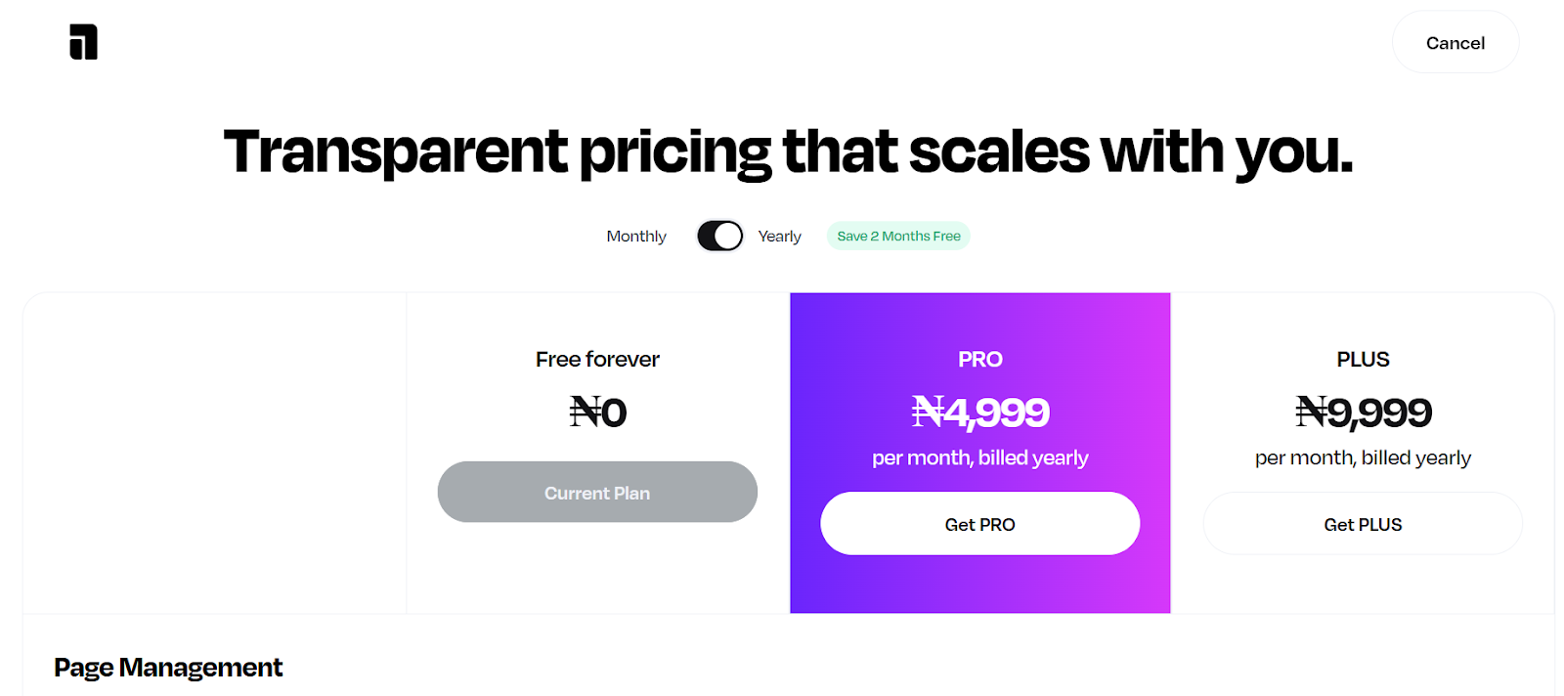Image resolution: width=1564 pixels, height=696 pixels.
Task: Click the Page Management section heading
Action: pyautogui.click(x=167, y=667)
